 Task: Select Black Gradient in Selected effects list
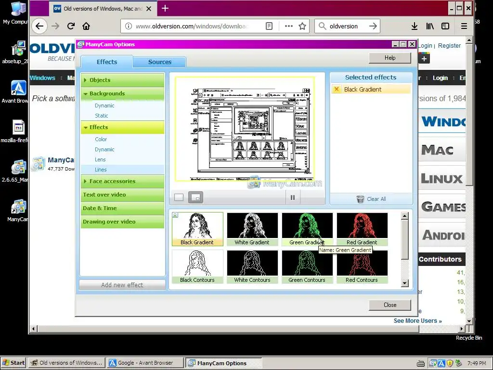point(371,89)
